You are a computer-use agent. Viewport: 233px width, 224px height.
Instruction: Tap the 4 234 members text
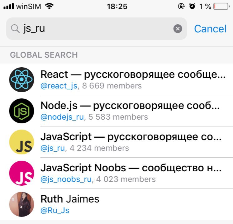[99, 148]
